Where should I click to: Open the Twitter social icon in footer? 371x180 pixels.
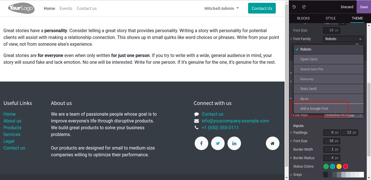pyautogui.click(x=218, y=143)
